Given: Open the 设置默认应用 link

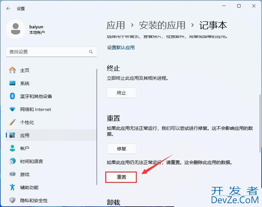Looking at the screenshot, I should 121,48.
